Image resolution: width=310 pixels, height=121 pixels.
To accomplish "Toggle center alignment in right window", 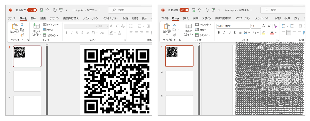I will tap(289, 33).
